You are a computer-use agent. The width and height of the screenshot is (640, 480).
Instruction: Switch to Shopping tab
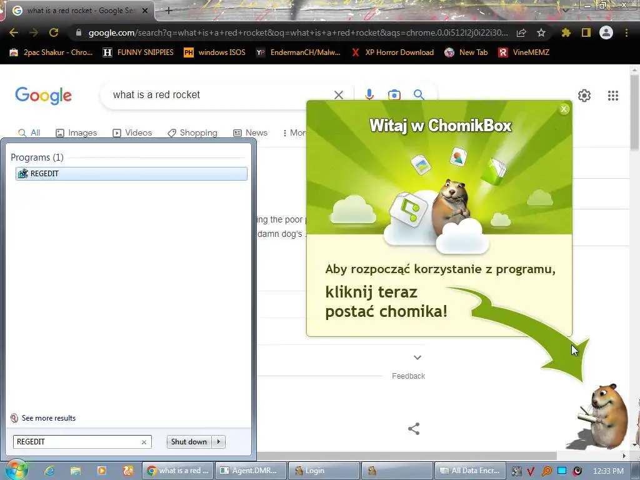(192, 132)
